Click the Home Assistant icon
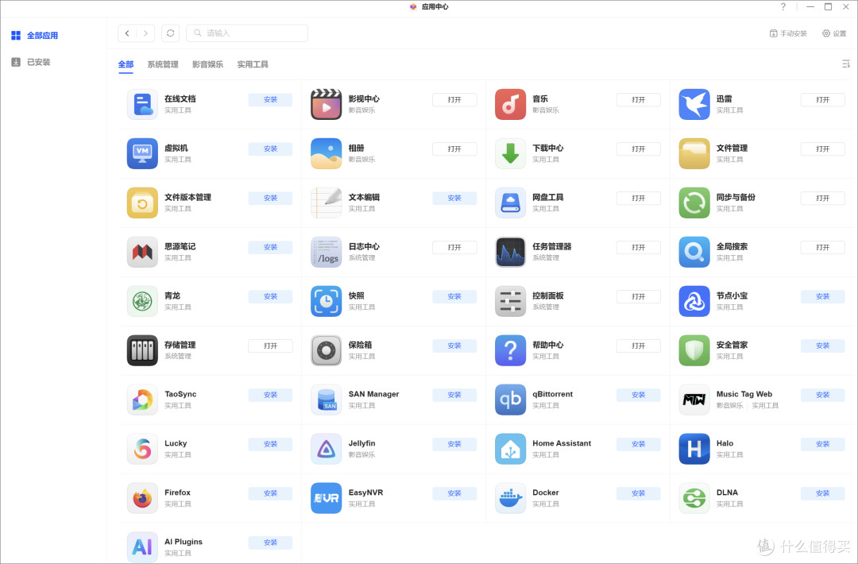This screenshot has width=858, height=564. coord(510,449)
